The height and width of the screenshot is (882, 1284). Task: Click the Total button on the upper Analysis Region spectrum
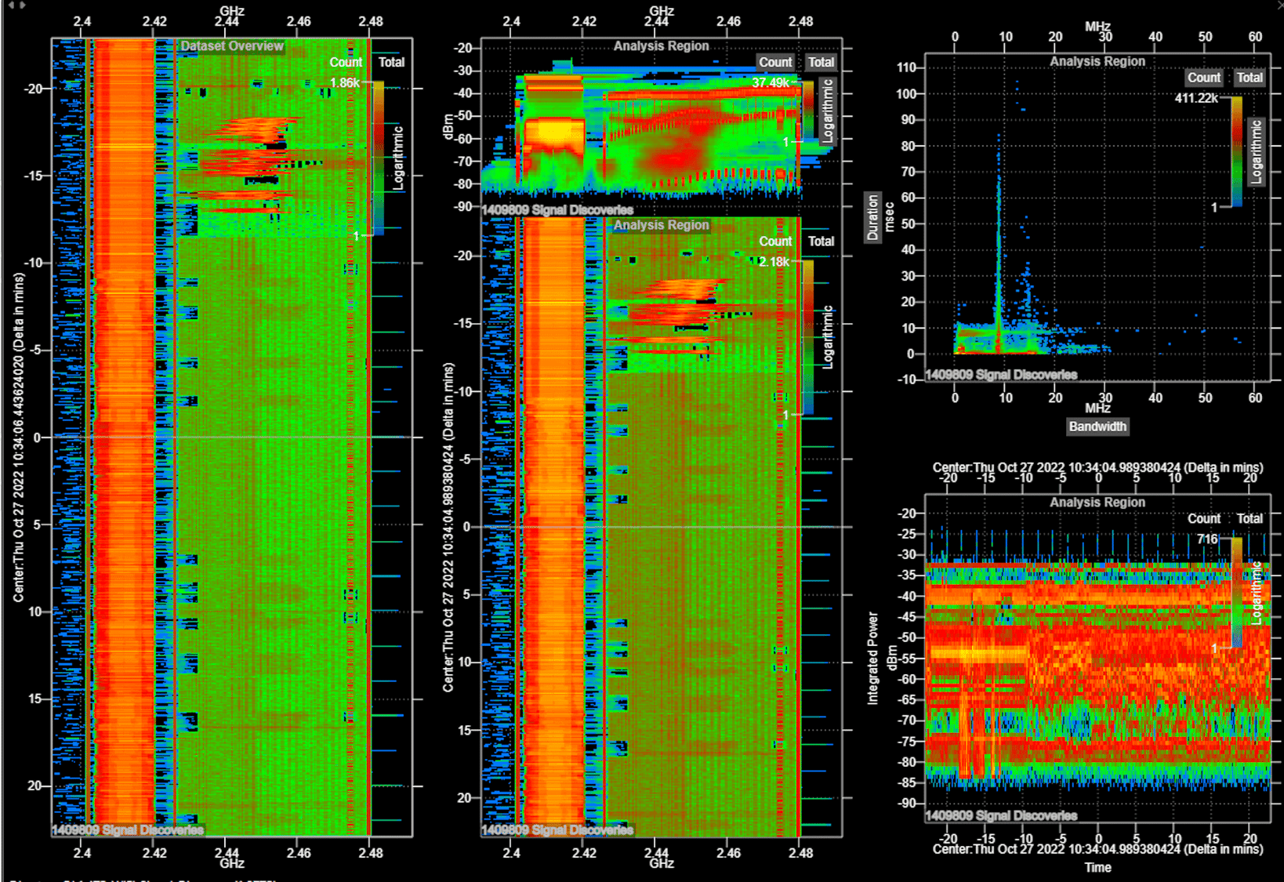click(820, 62)
